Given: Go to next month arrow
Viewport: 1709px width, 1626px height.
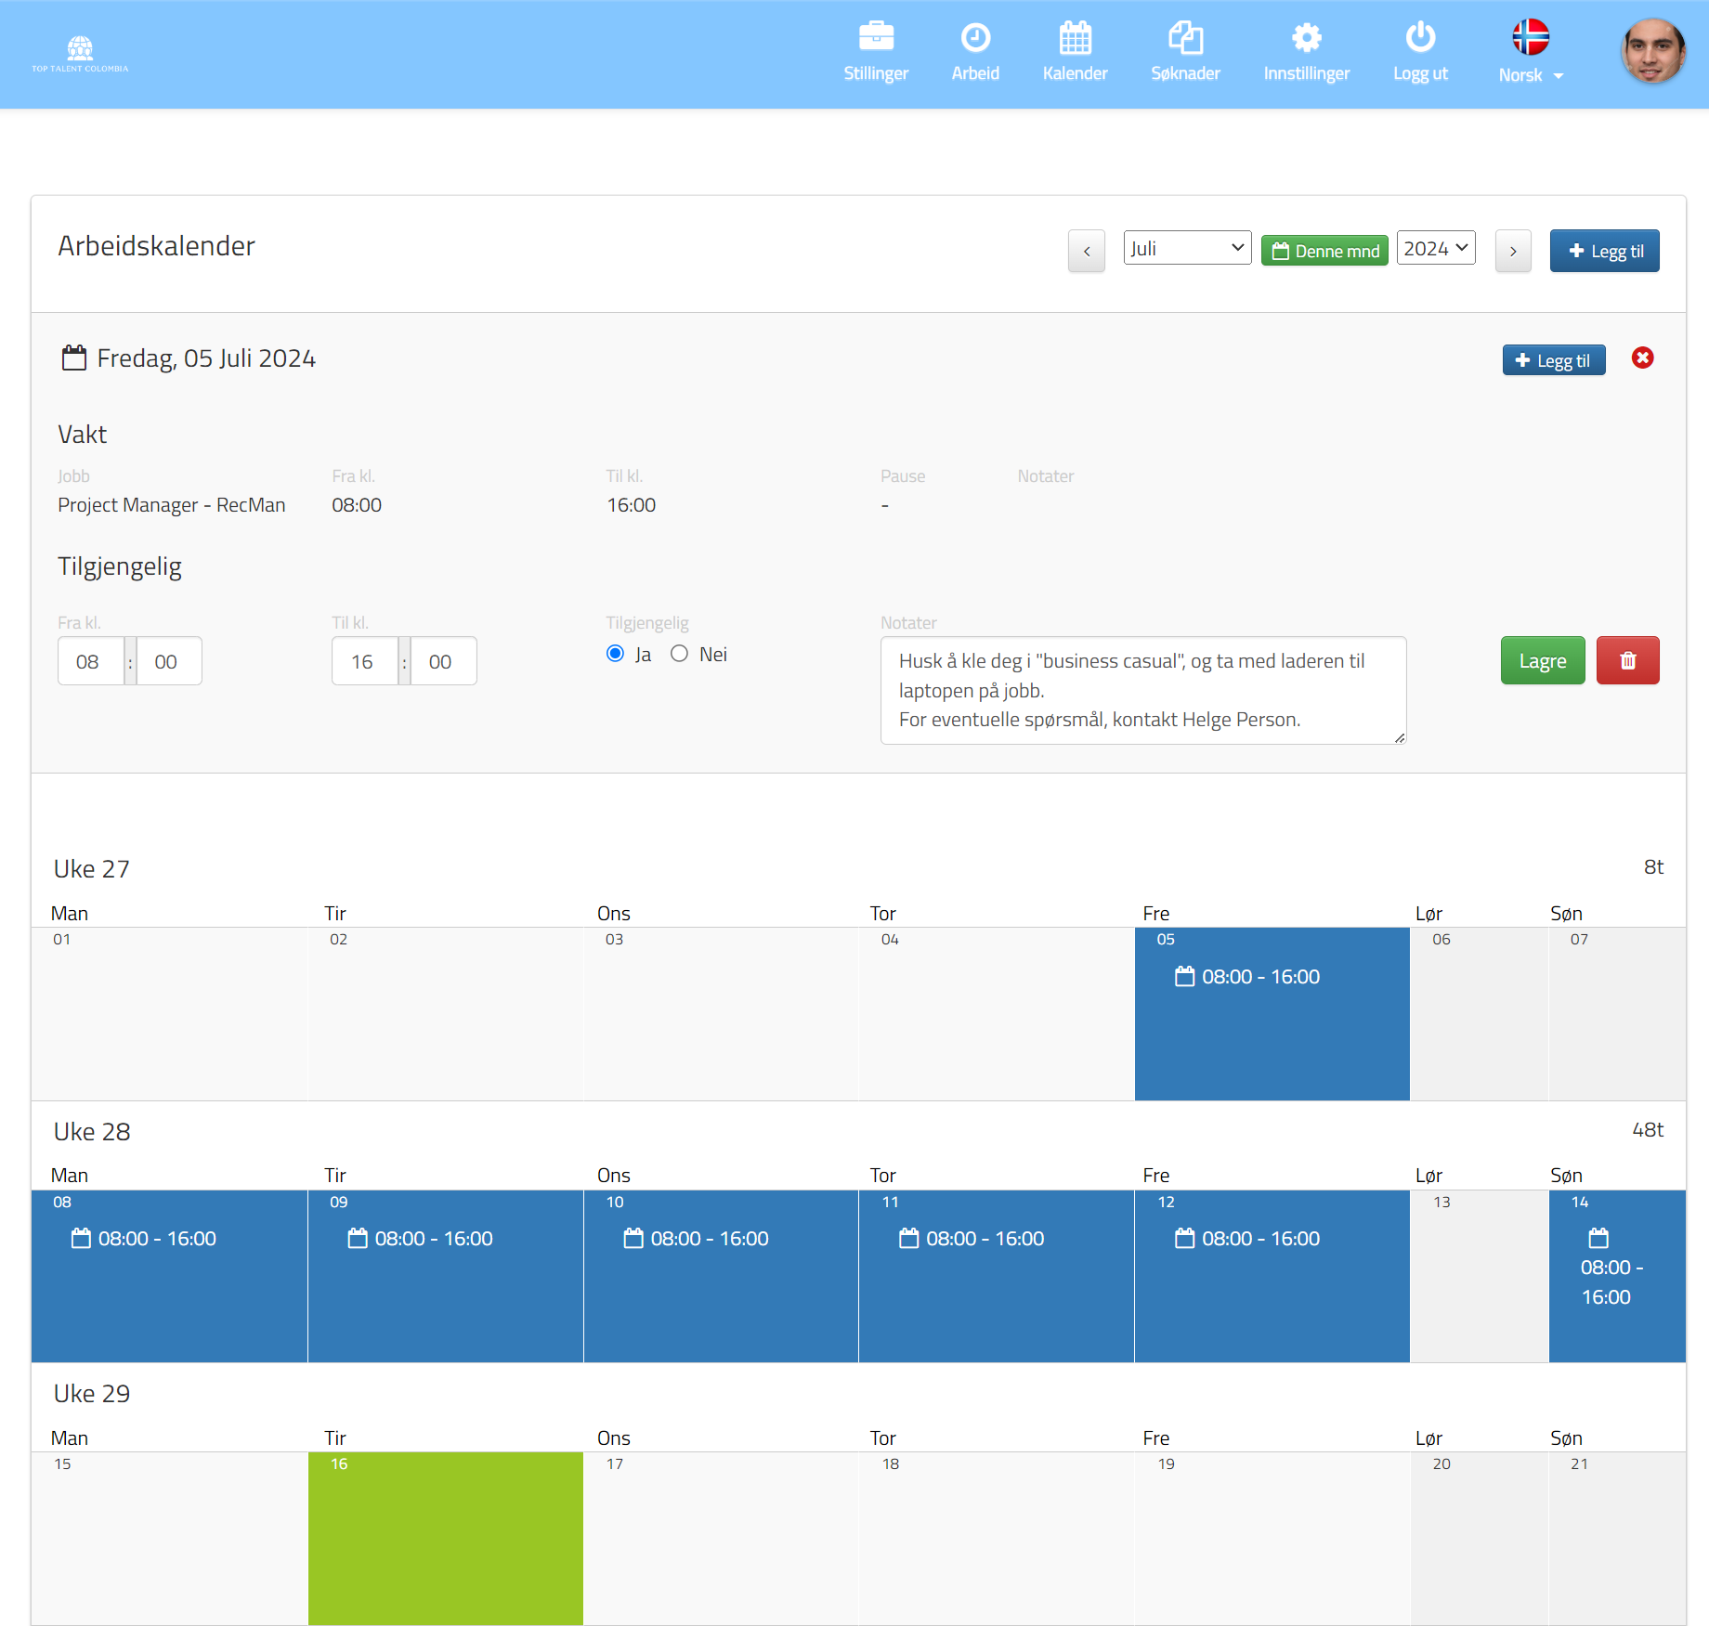Looking at the screenshot, I should [x=1512, y=251].
